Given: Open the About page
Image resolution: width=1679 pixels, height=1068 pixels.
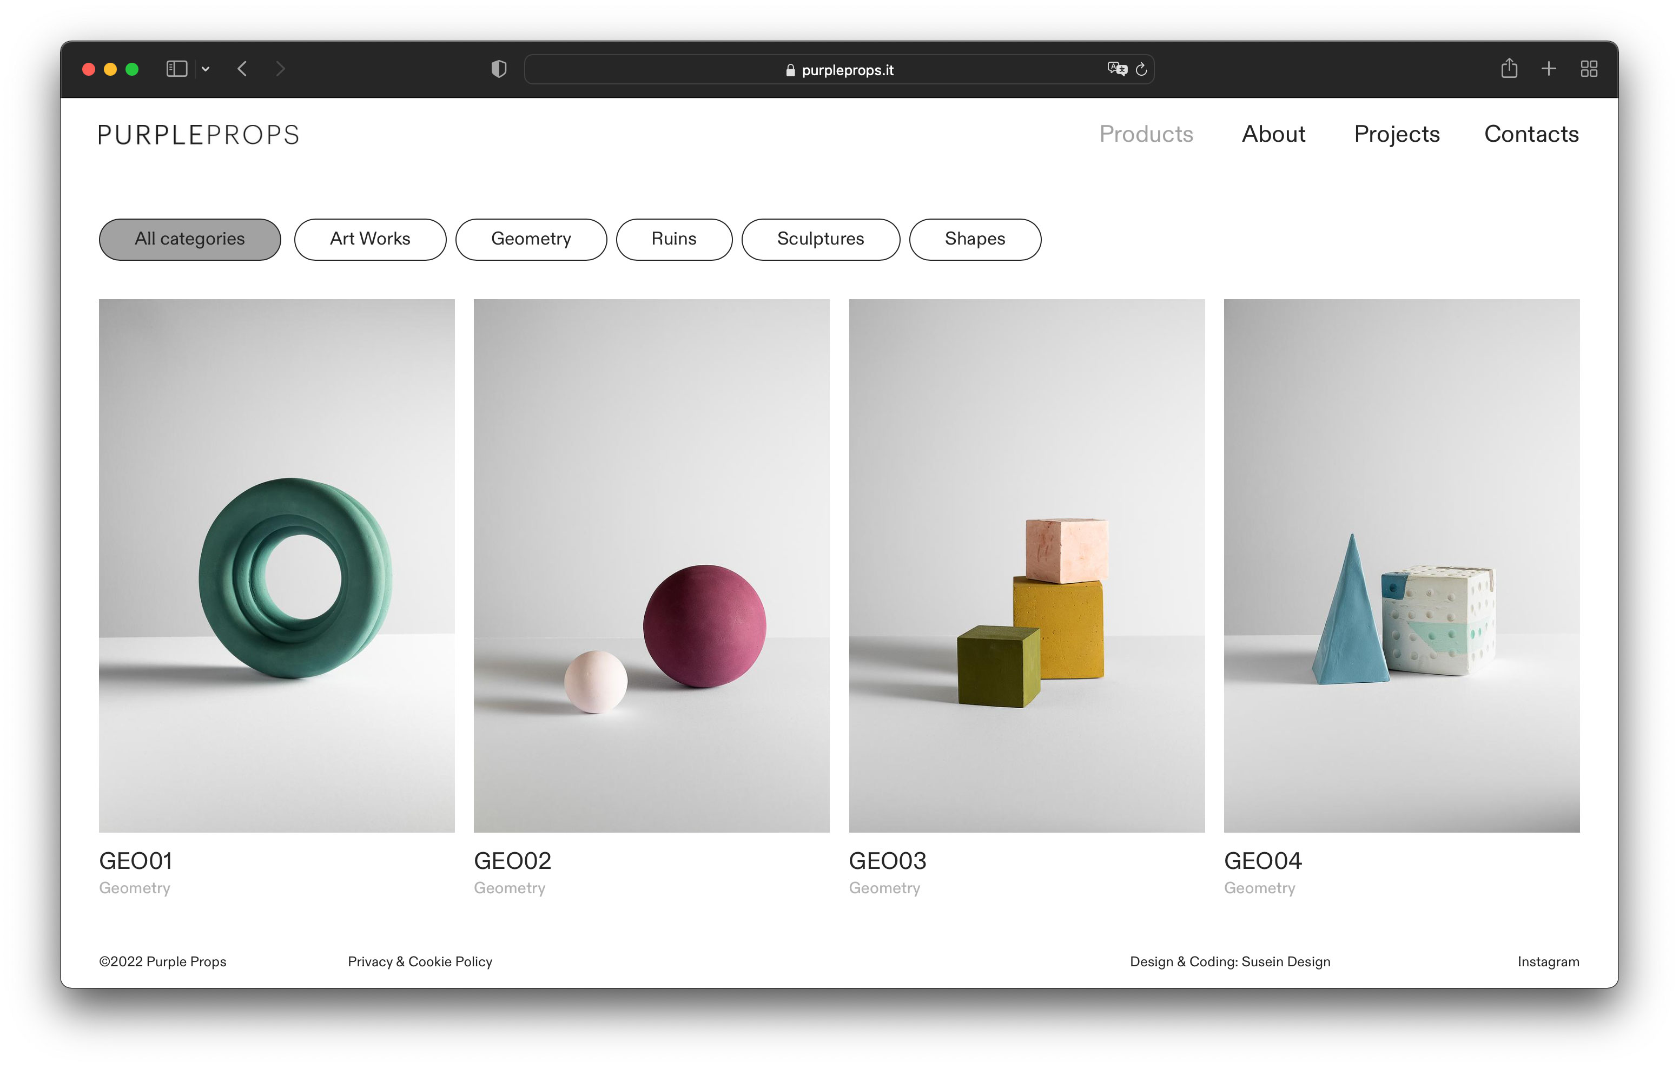Looking at the screenshot, I should [x=1273, y=134].
